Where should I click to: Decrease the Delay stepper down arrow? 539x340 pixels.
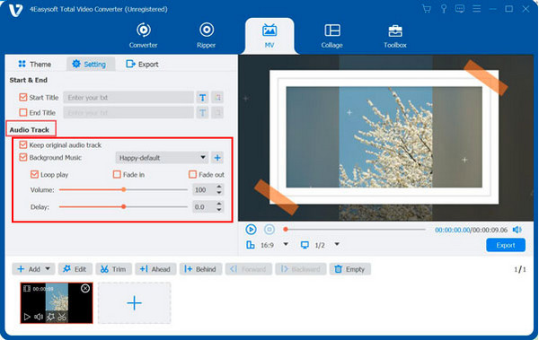tap(219, 210)
